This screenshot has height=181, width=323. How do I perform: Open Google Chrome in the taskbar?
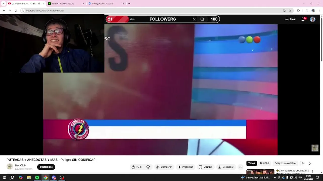(46, 178)
